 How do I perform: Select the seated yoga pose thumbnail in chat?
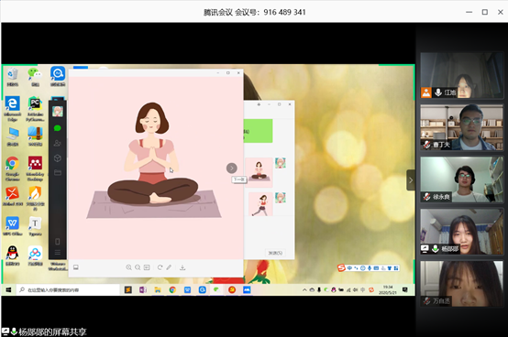click(259, 172)
